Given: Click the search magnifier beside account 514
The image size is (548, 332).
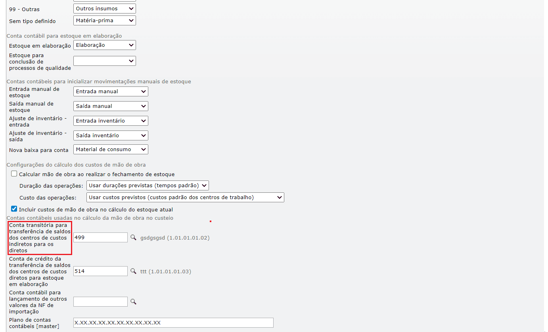Looking at the screenshot, I should click(x=134, y=271).
